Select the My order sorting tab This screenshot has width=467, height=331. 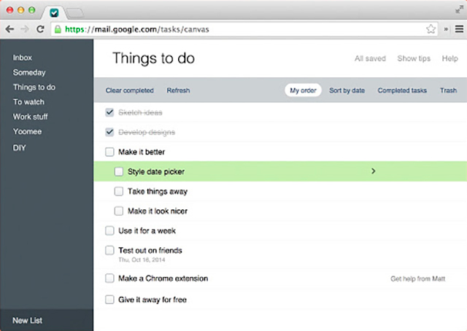tap(303, 90)
